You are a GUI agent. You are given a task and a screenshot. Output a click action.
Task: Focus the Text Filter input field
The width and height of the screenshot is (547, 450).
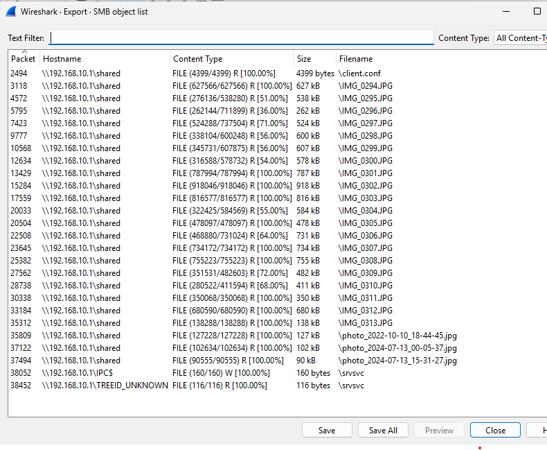coord(241,37)
